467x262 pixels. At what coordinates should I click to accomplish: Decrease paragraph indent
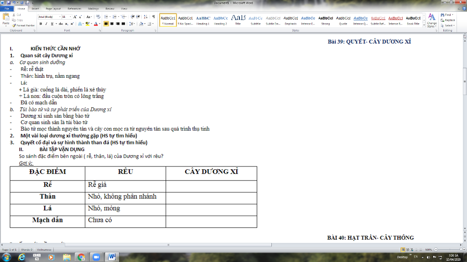(x=133, y=17)
